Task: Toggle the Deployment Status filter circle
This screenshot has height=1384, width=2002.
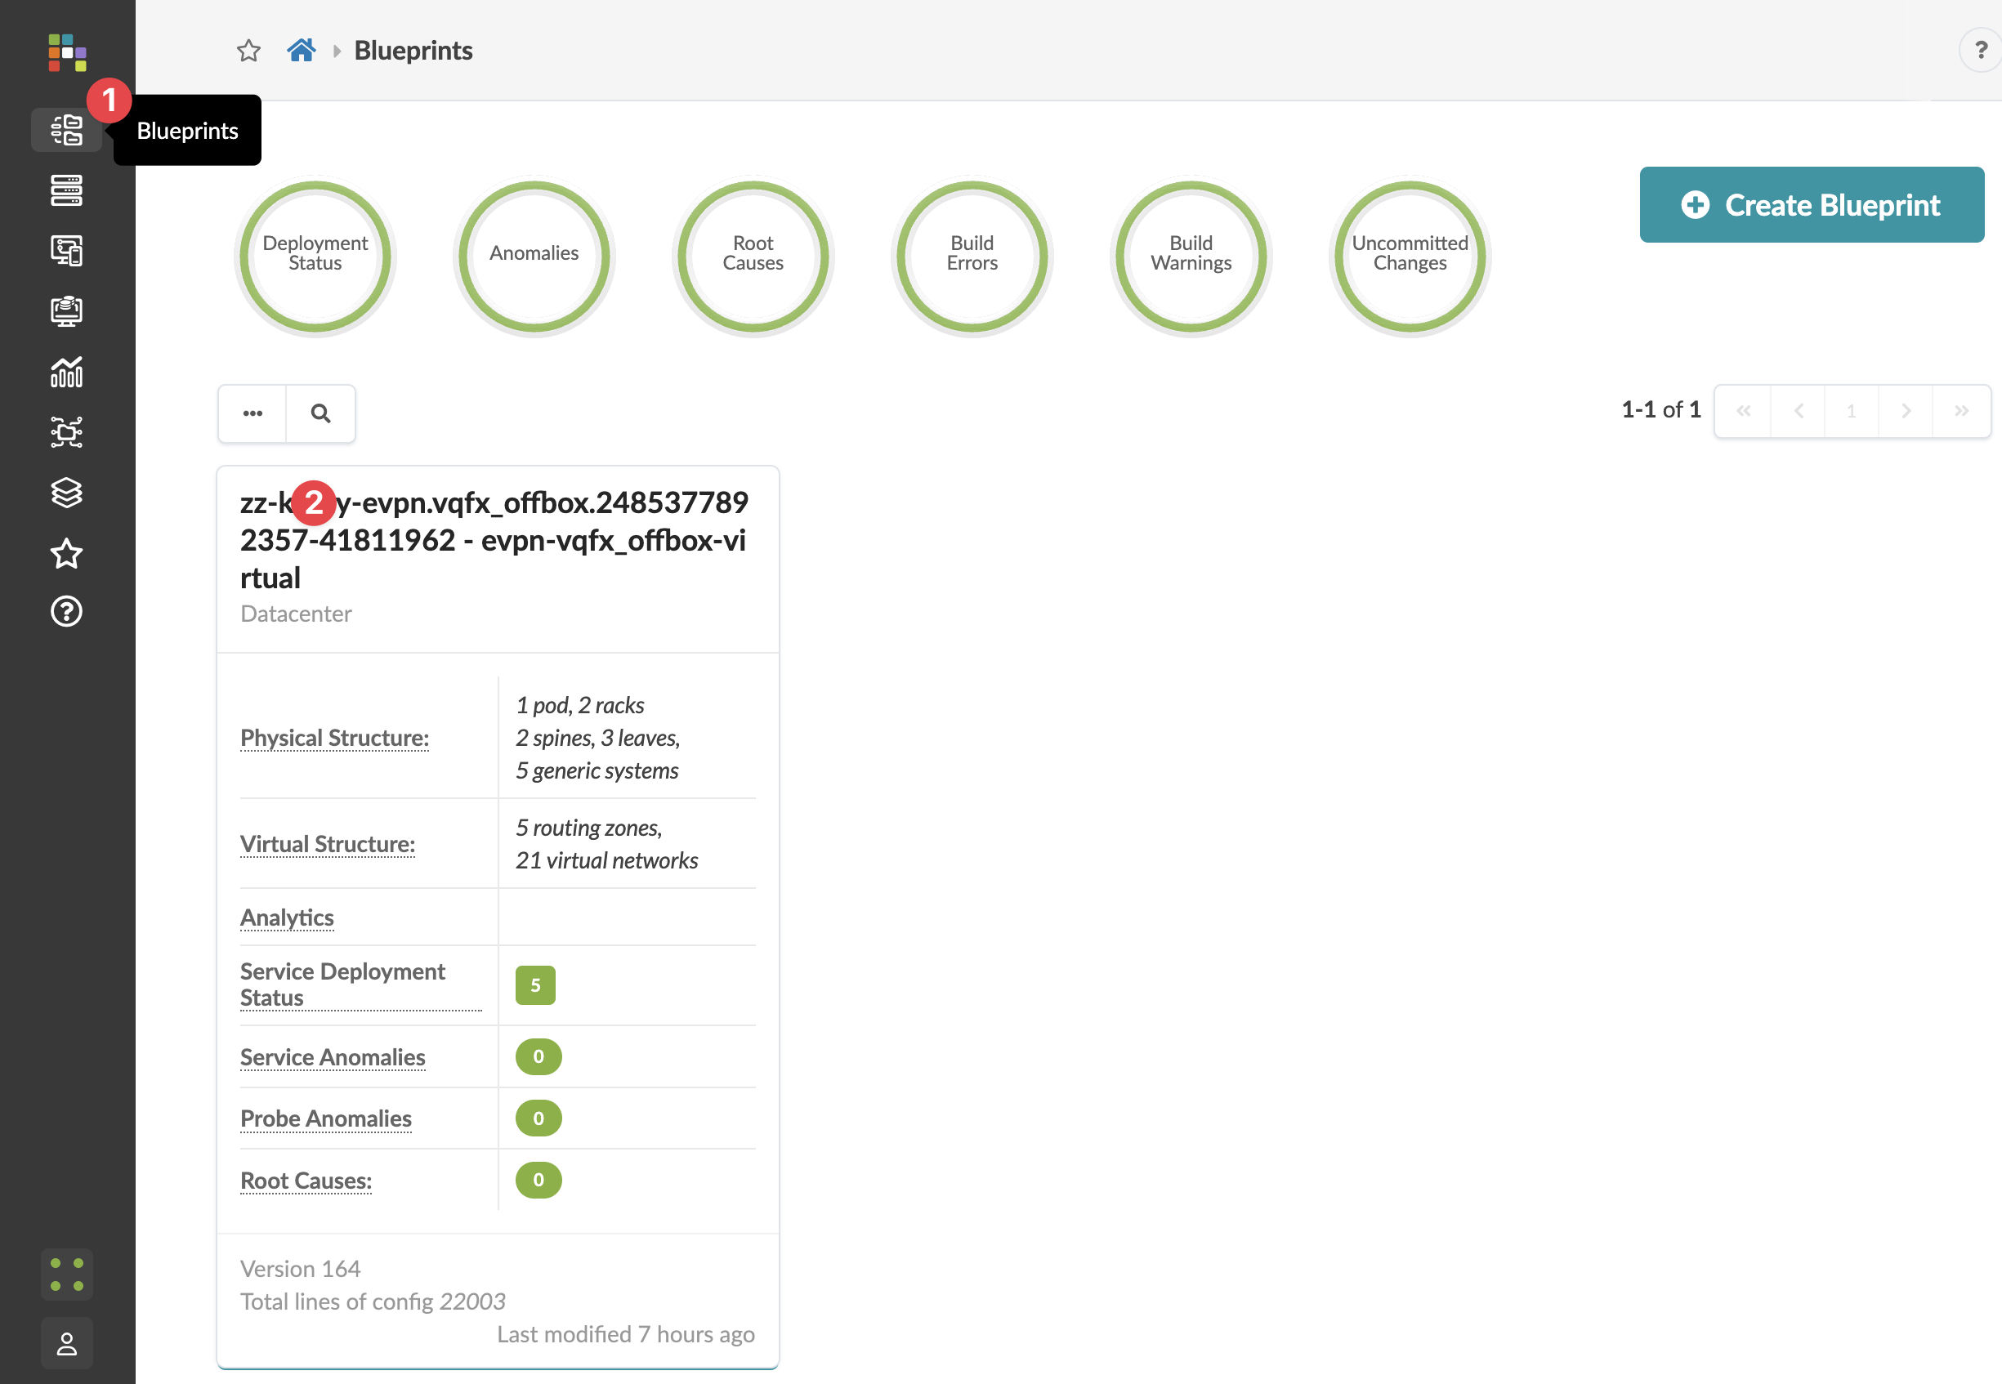Action: [315, 255]
